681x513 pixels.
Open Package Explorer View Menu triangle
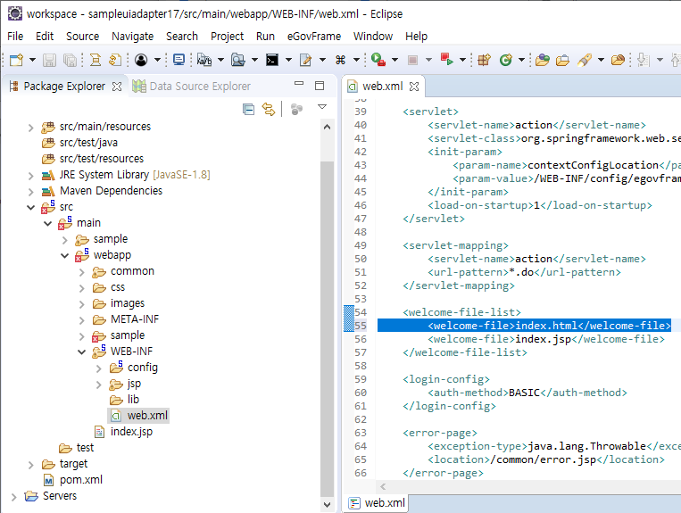(x=322, y=108)
